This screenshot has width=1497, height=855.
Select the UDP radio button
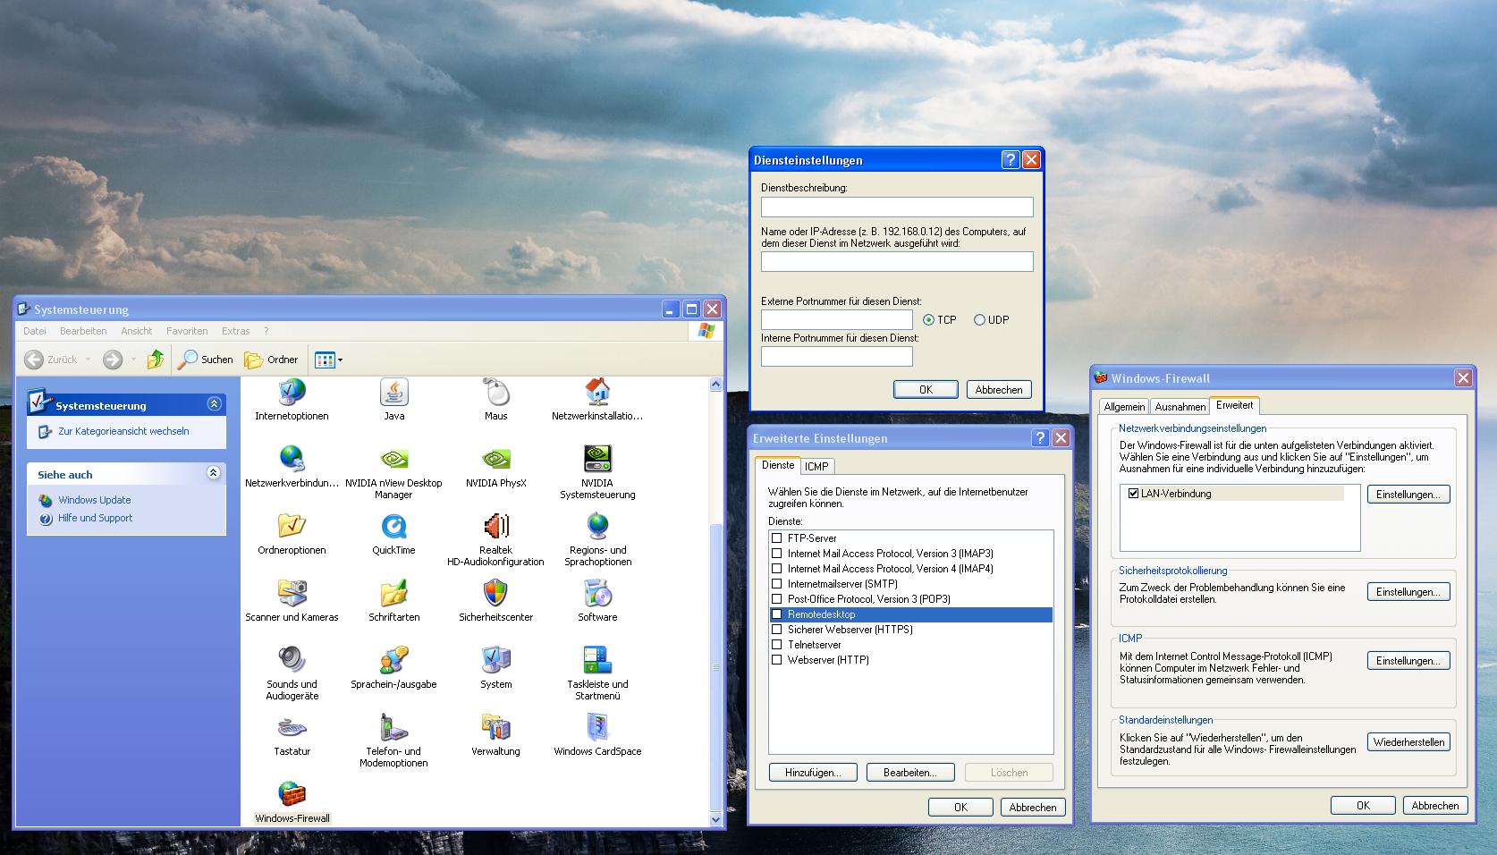[x=979, y=320]
